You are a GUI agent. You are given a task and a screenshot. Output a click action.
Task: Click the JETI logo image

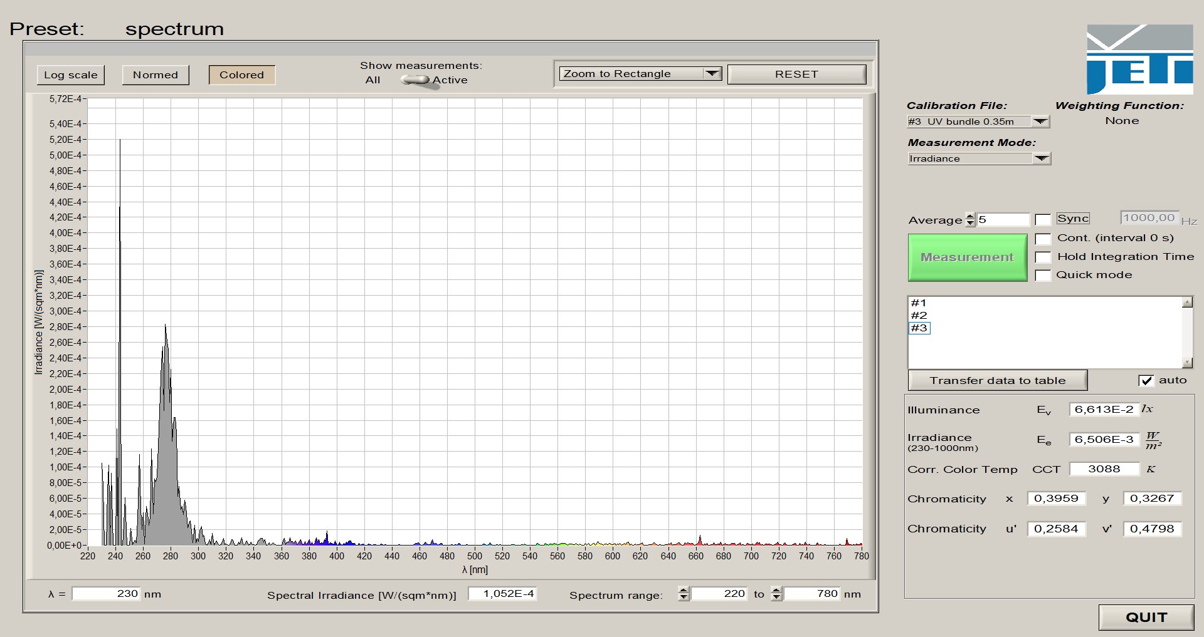(1139, 59)
